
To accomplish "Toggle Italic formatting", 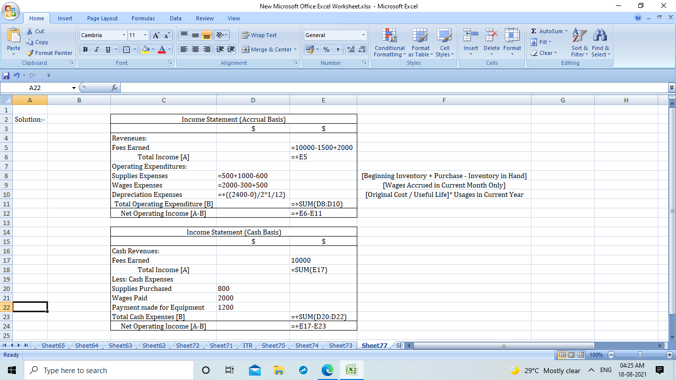I will tap(97, 49).
